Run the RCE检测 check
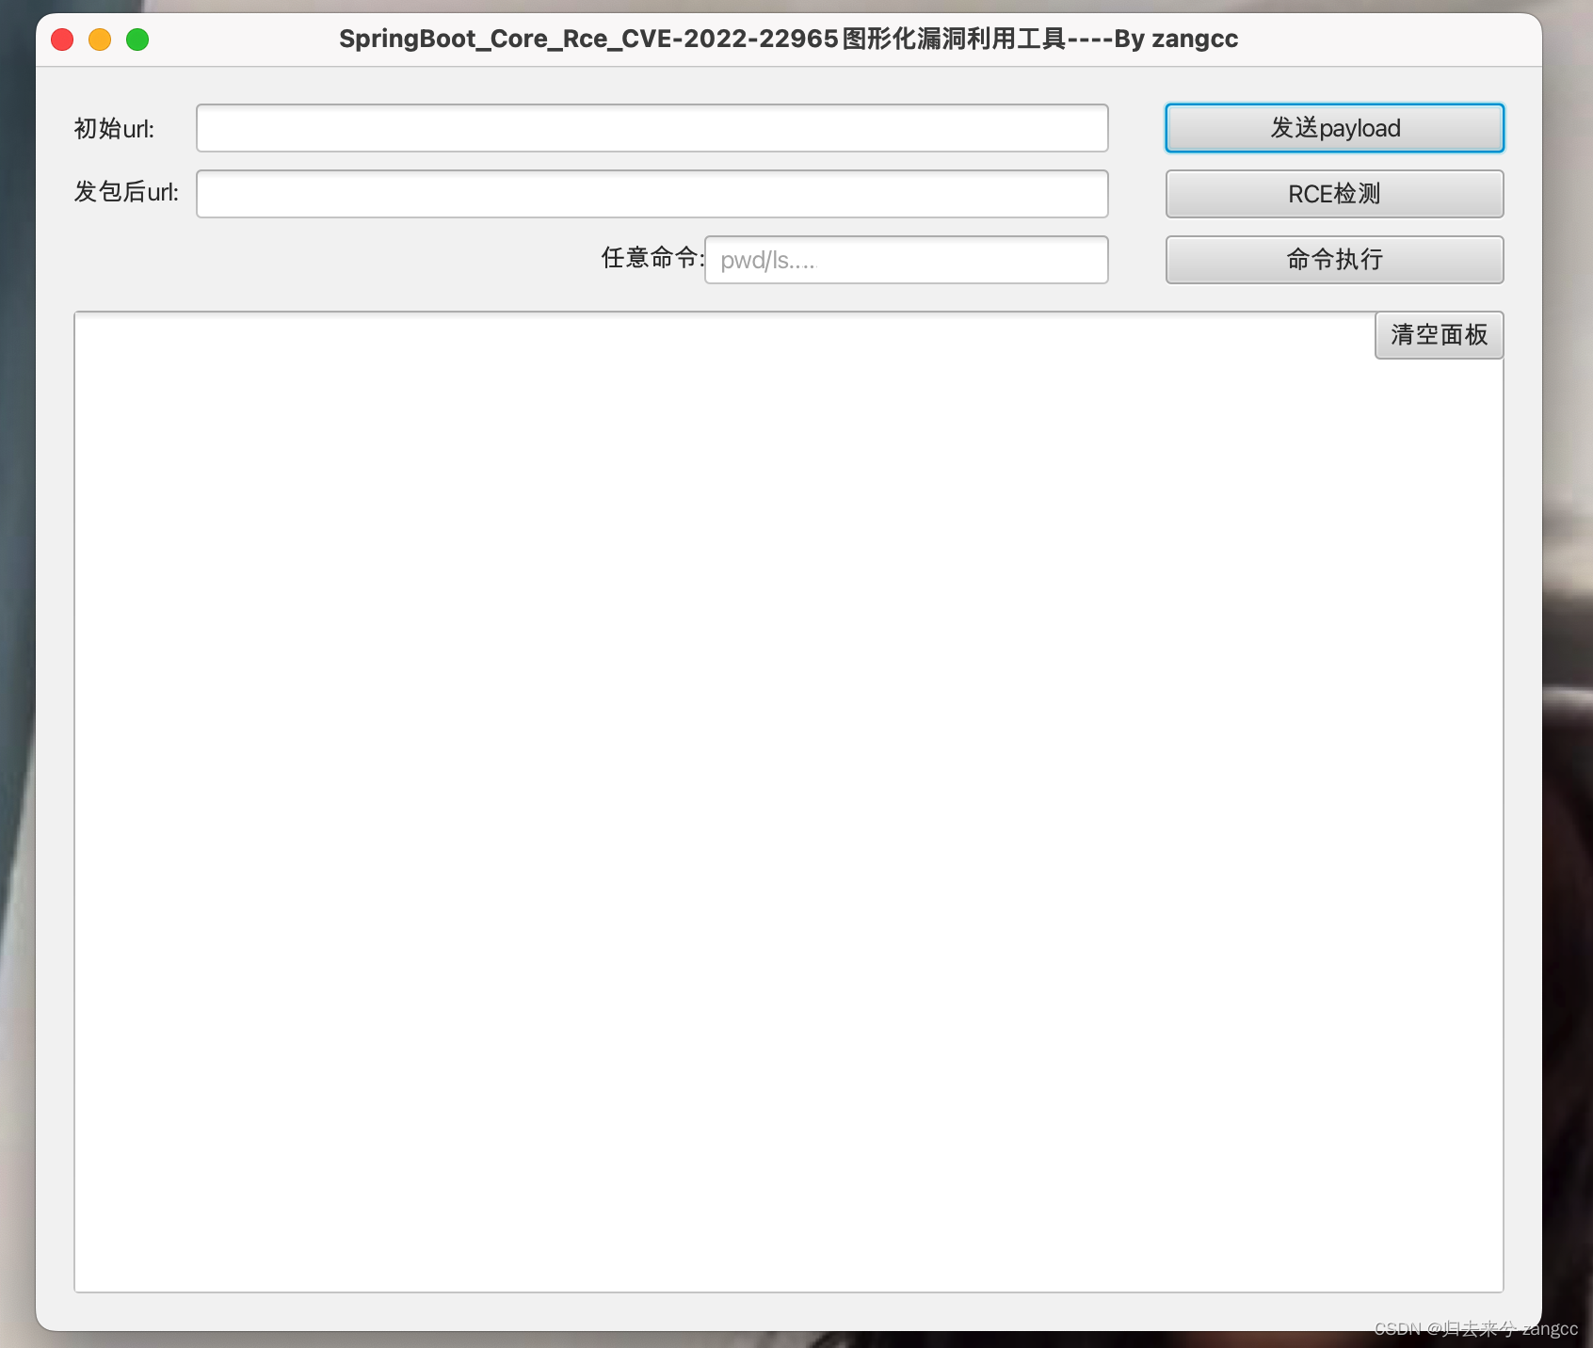The height and width of the screenshot is (1348, 1593). (x=1334, y=194)
